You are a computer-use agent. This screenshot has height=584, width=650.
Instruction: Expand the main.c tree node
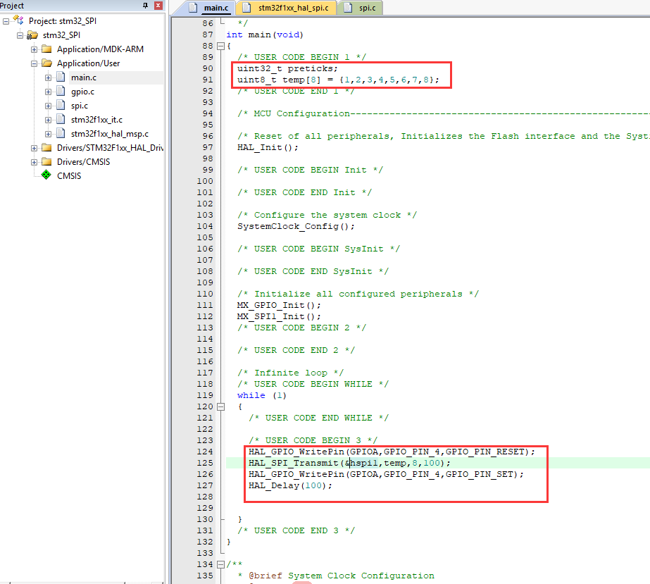tap(48, 76)
